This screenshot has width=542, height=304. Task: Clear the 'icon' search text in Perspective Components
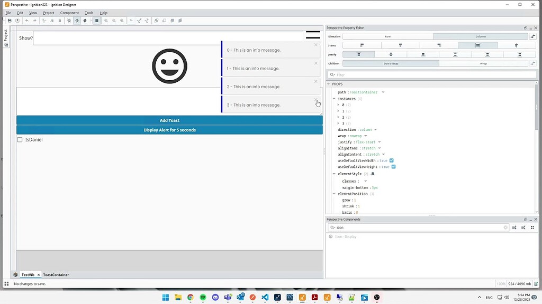click(505, 227)
